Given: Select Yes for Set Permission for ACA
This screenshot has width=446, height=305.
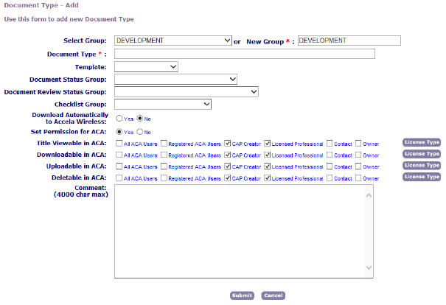Looking at the screenshot, I should (x=119, y=132).
